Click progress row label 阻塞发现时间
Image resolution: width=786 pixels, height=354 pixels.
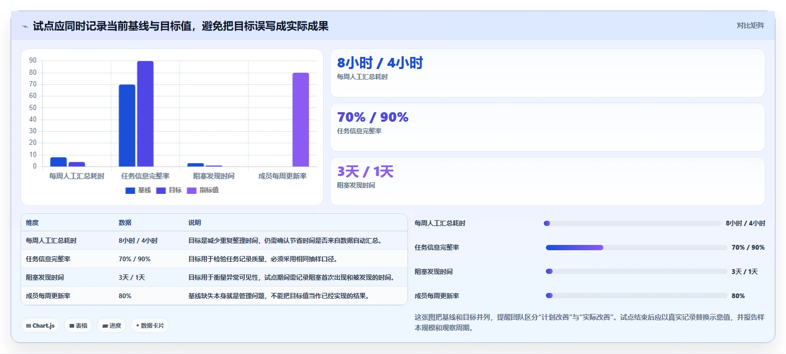pyautogui.click(x=433, y=272)
